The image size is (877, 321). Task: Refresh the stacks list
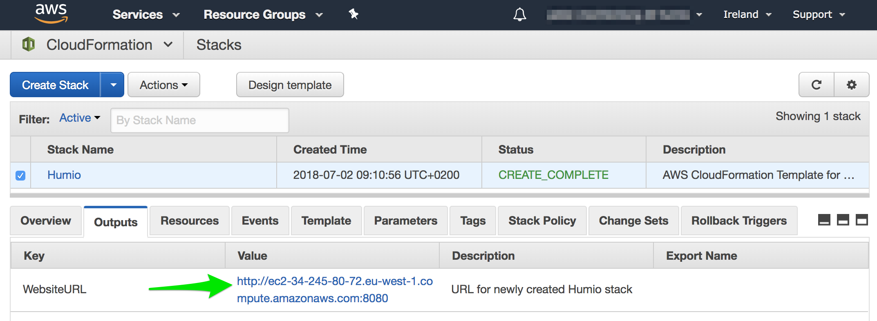(x=816, y=85)
